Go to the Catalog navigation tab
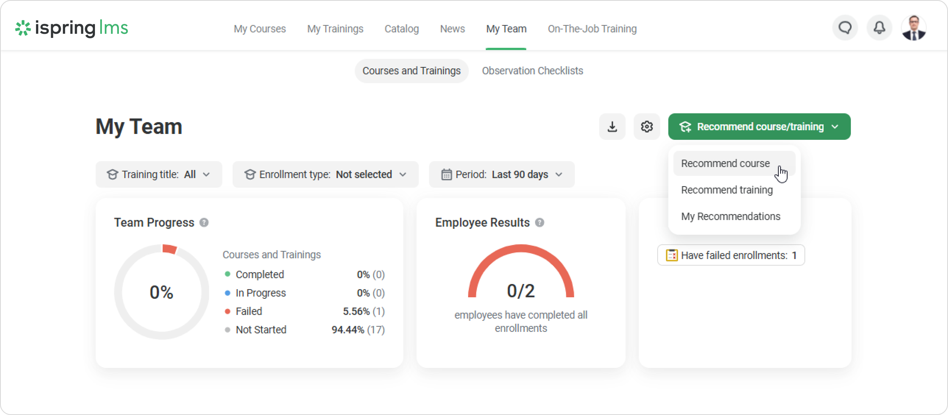The height and width of the screenshot is (415, 948). (x=402, y=29)
